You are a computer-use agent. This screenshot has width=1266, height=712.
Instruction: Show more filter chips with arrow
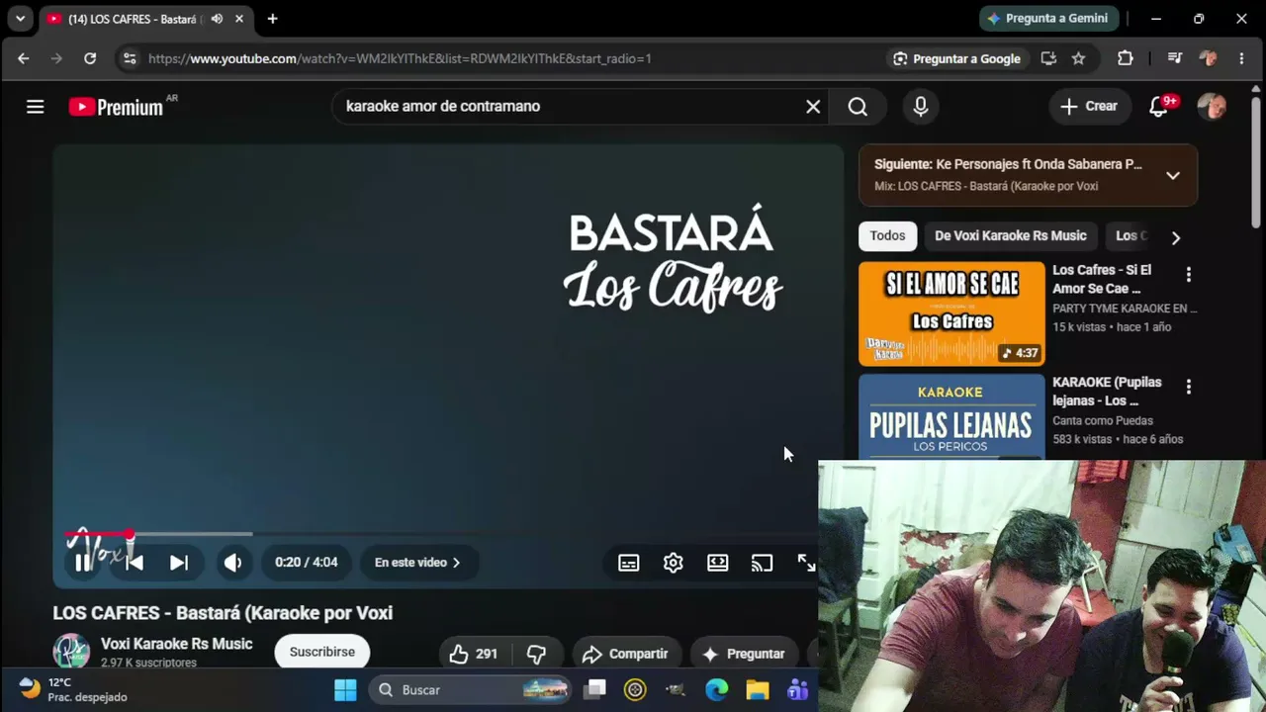[x=1175, y=237]
